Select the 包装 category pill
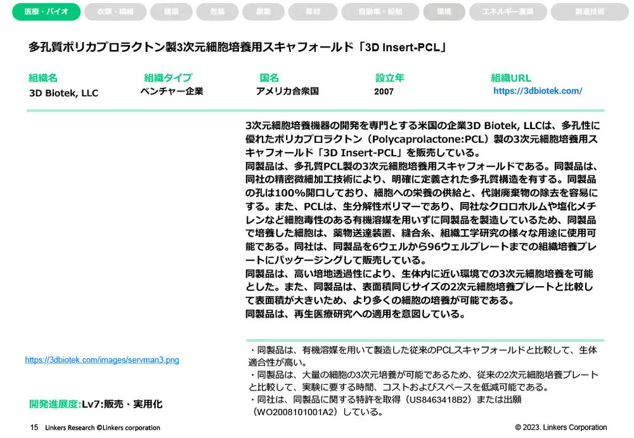The width and height of the screenshot is (634, 438). click(x=216, y=12)
